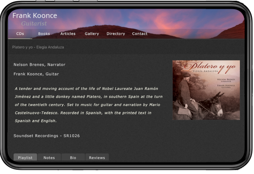Screen dimensions: 254x174
Task: Go to the Books page
Action: 44,34
